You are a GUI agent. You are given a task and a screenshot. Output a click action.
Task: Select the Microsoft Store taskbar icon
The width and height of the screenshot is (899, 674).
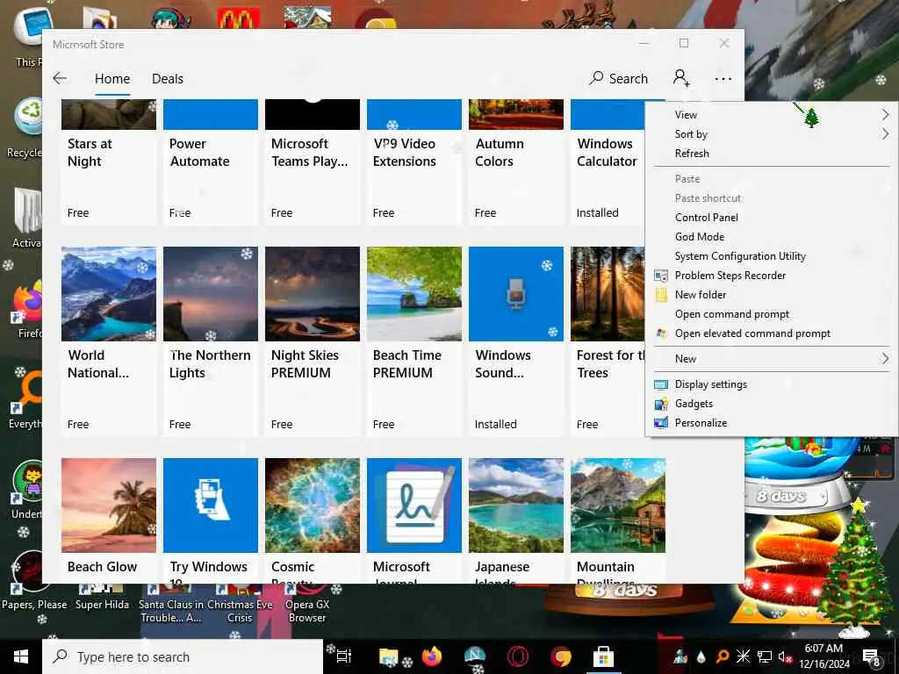(x=603, y=656)
